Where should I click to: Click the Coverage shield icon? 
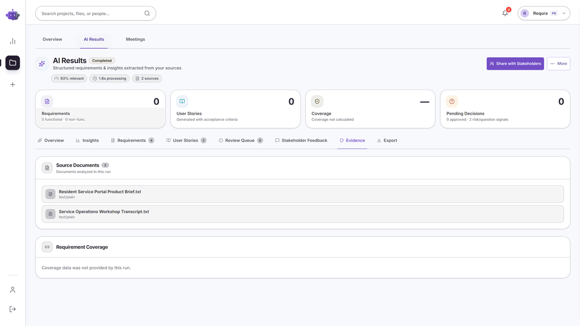(317, 102)
